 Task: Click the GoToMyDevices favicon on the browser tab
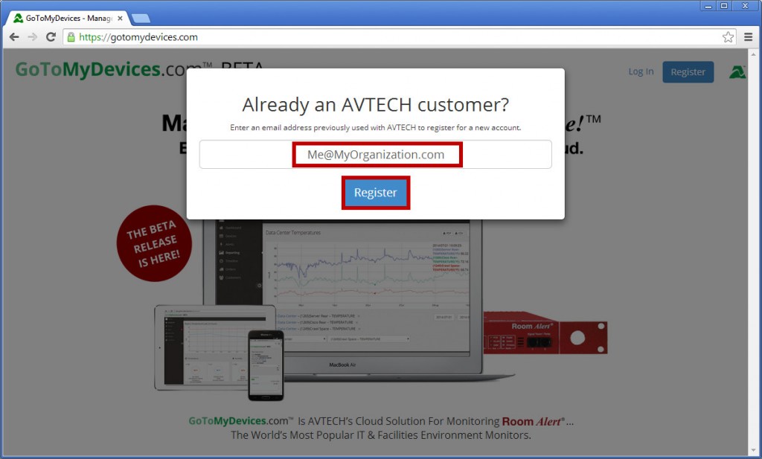17,18
